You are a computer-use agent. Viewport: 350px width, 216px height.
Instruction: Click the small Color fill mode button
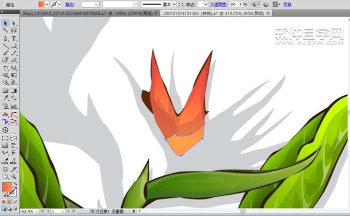click(x=3, y=202)
